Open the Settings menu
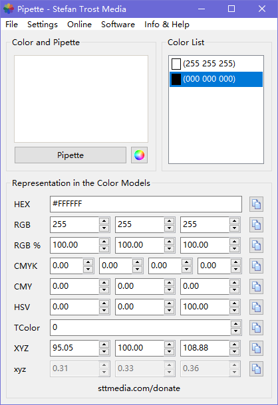Viewport: 278px width, 405px height. (43, 25)
